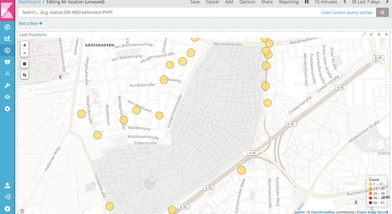
Task: Click the move panel arrows icon
Action: [x=379, y=34]
